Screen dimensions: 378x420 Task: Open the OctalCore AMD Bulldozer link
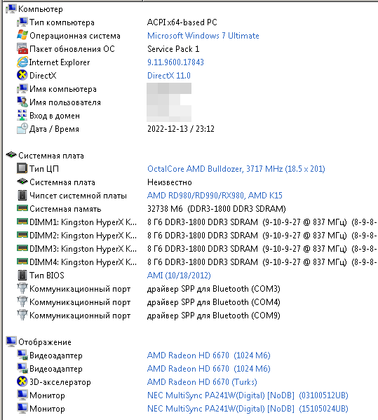236,169
